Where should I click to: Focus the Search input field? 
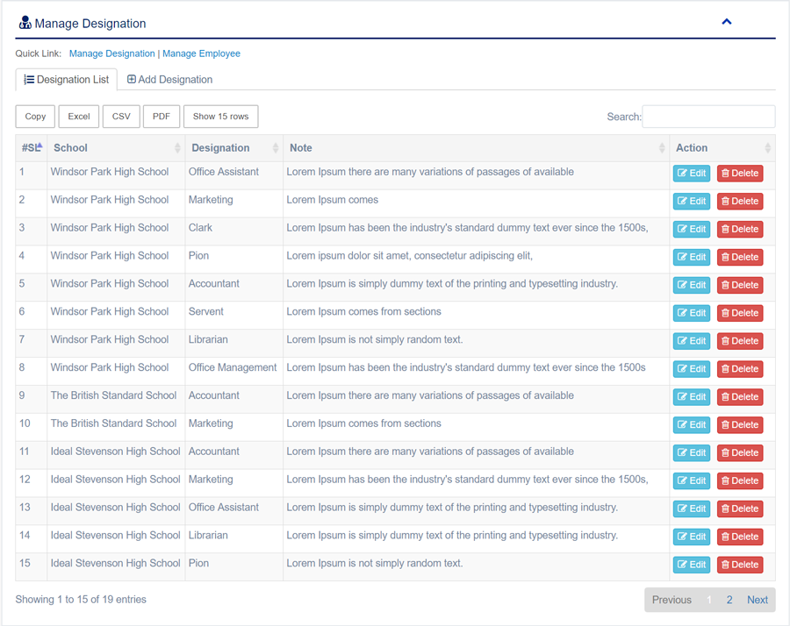(708, 117)
